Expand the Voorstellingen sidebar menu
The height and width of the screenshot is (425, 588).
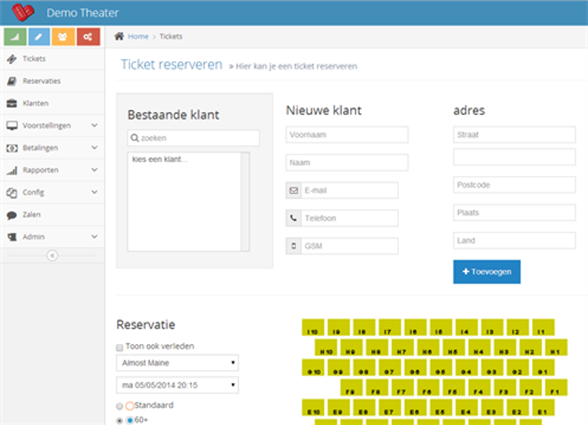(51, 125)
